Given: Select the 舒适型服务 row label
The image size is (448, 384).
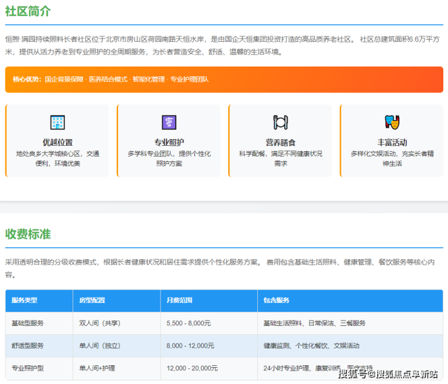Looking at the screenshot, I should click(x=28, y=345).
